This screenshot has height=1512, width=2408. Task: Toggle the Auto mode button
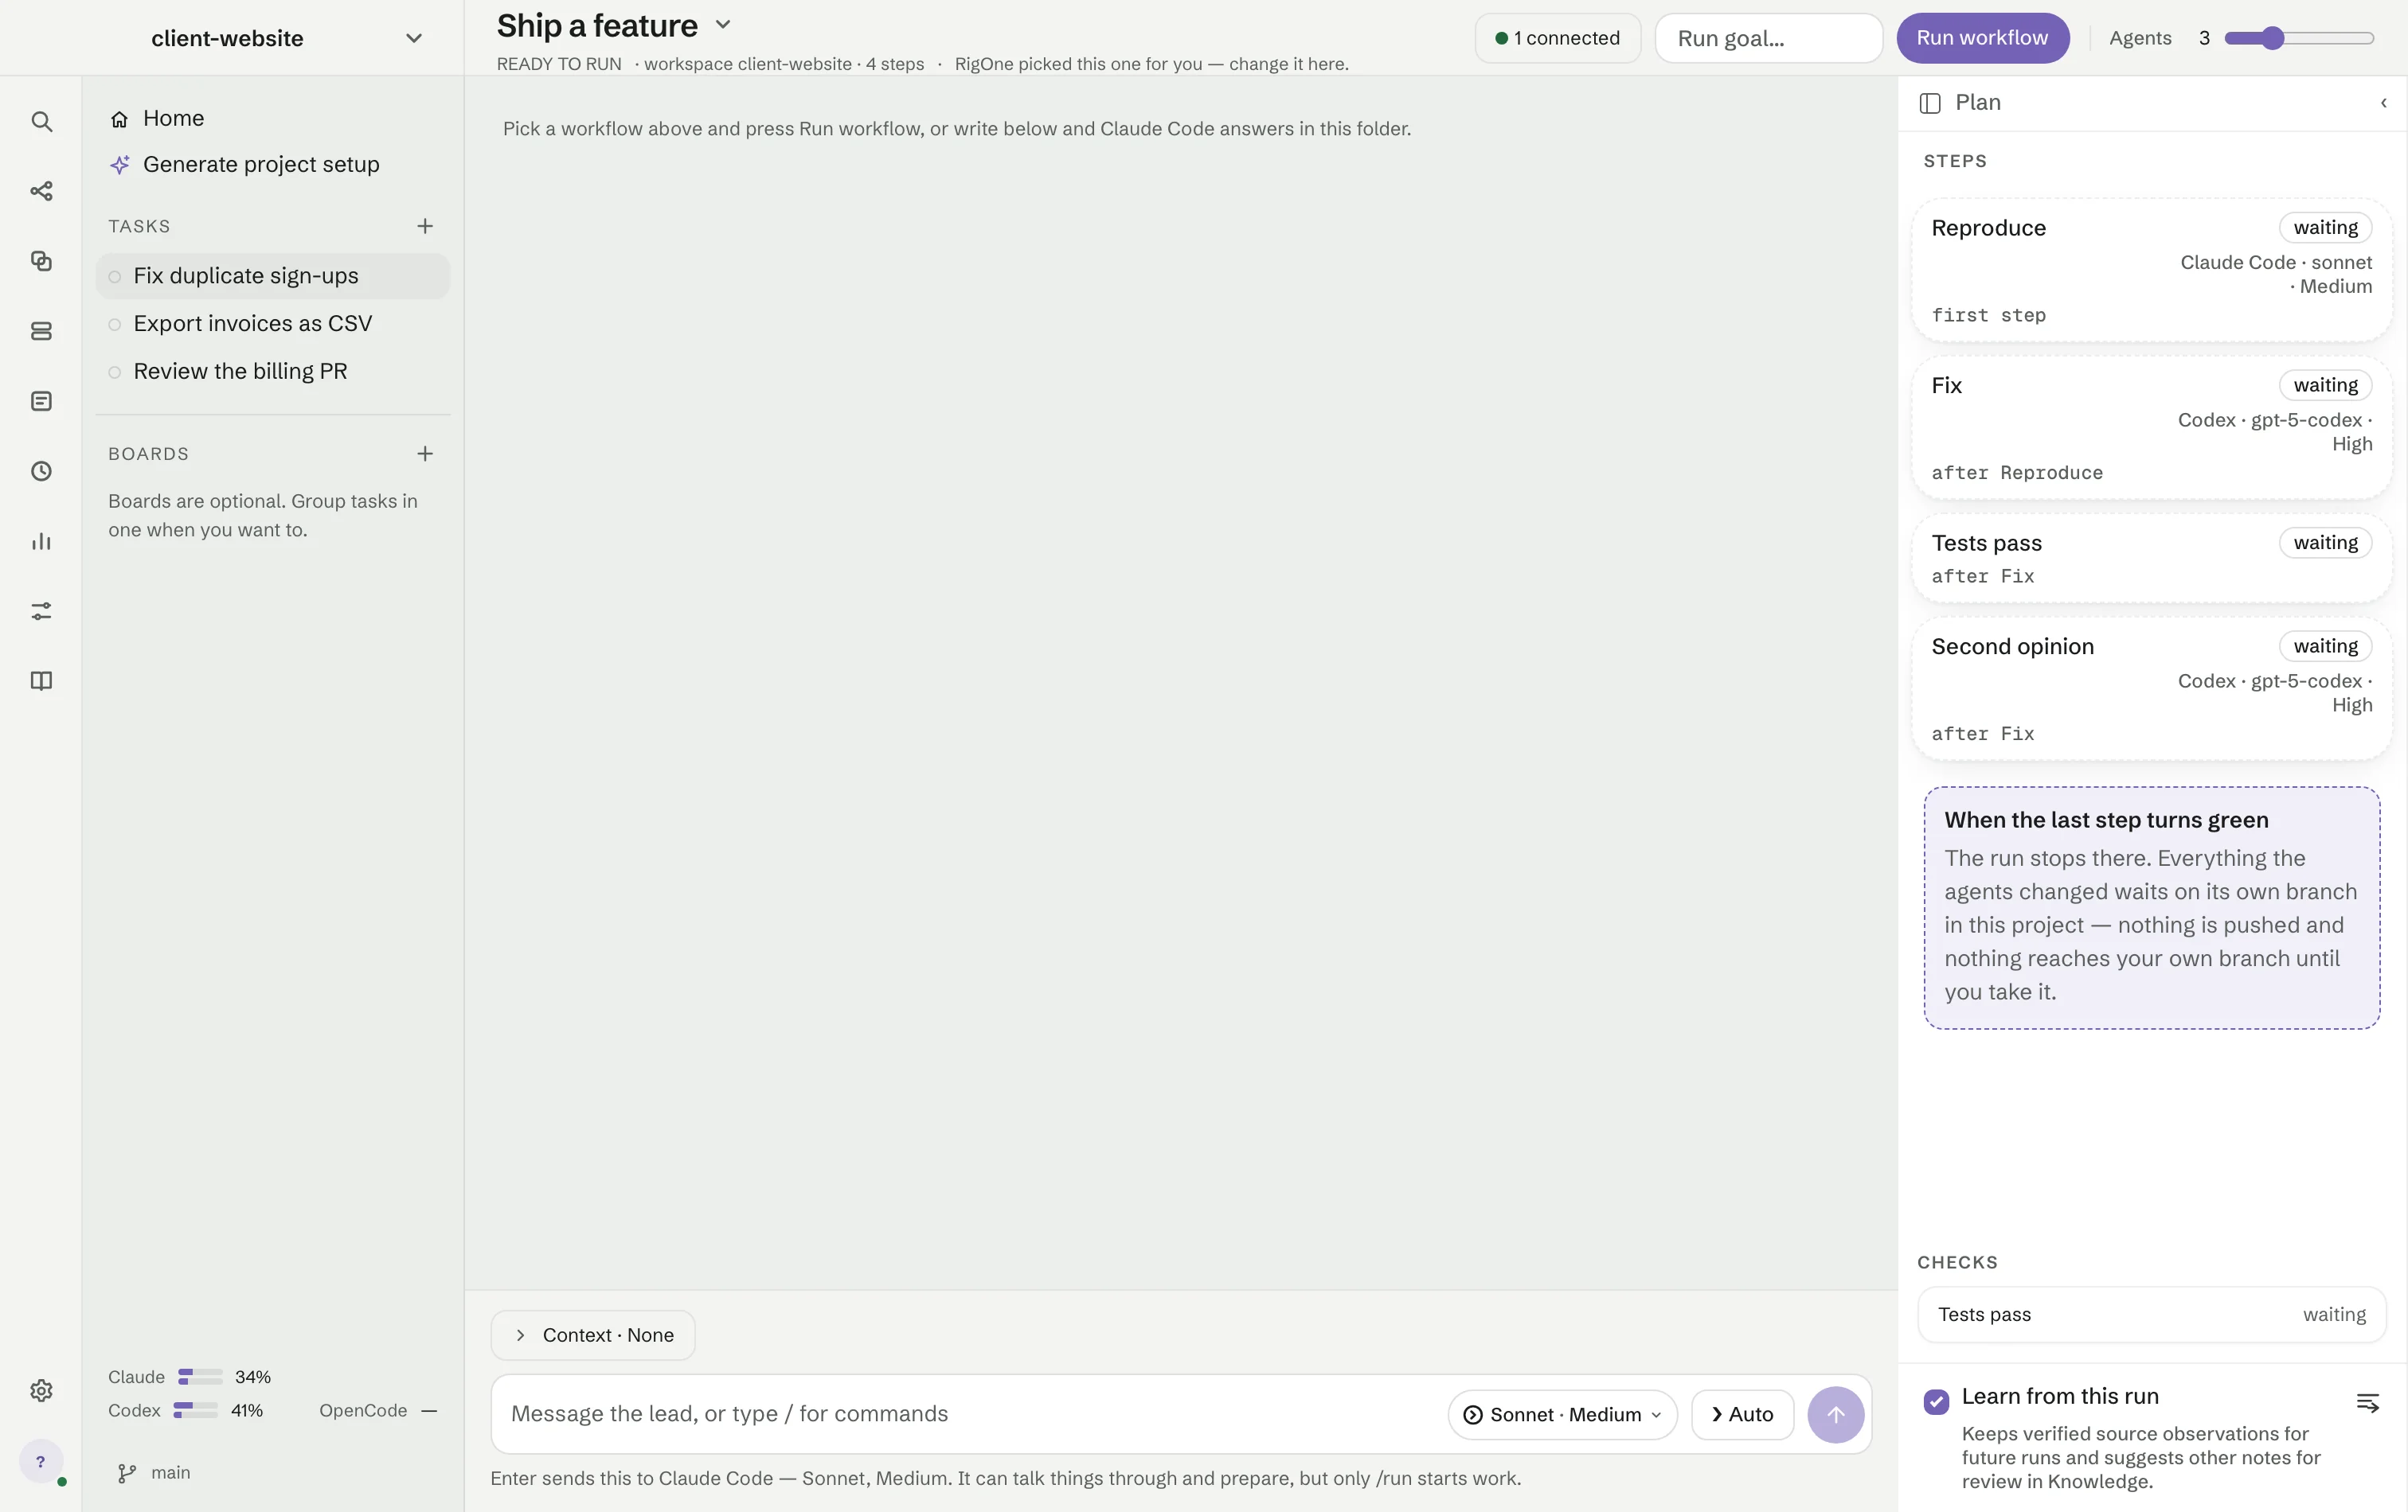pyautogui.click(x=1742, y=1414)
